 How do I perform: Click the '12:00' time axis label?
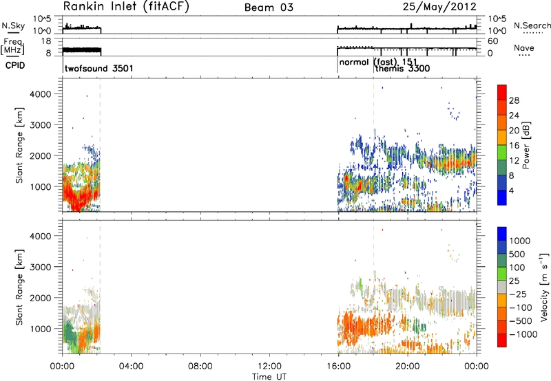269,367
